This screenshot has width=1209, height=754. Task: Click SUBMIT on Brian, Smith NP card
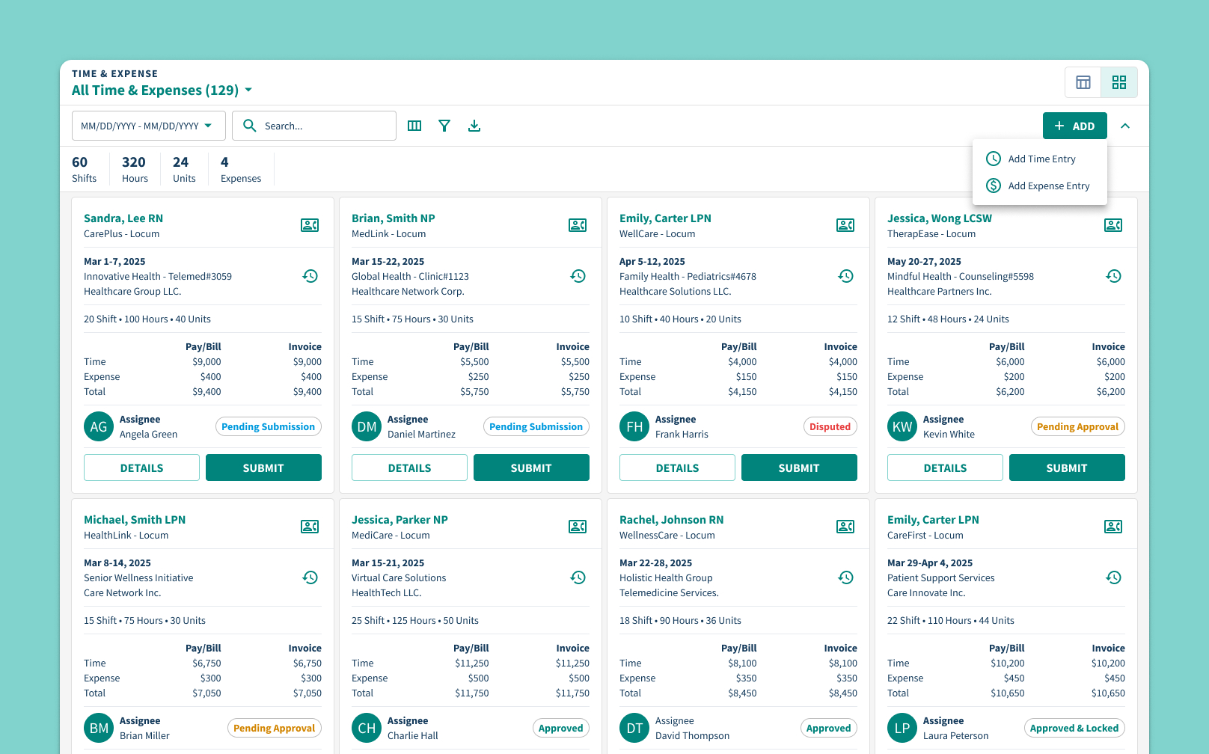pyautogui.click(x=531, y=468)
